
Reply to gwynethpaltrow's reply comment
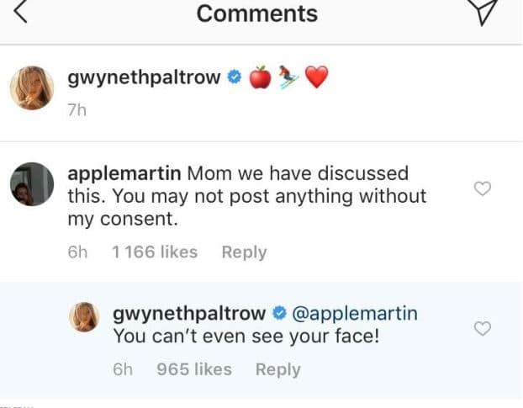pyautogui.click(x=277, y=368)
